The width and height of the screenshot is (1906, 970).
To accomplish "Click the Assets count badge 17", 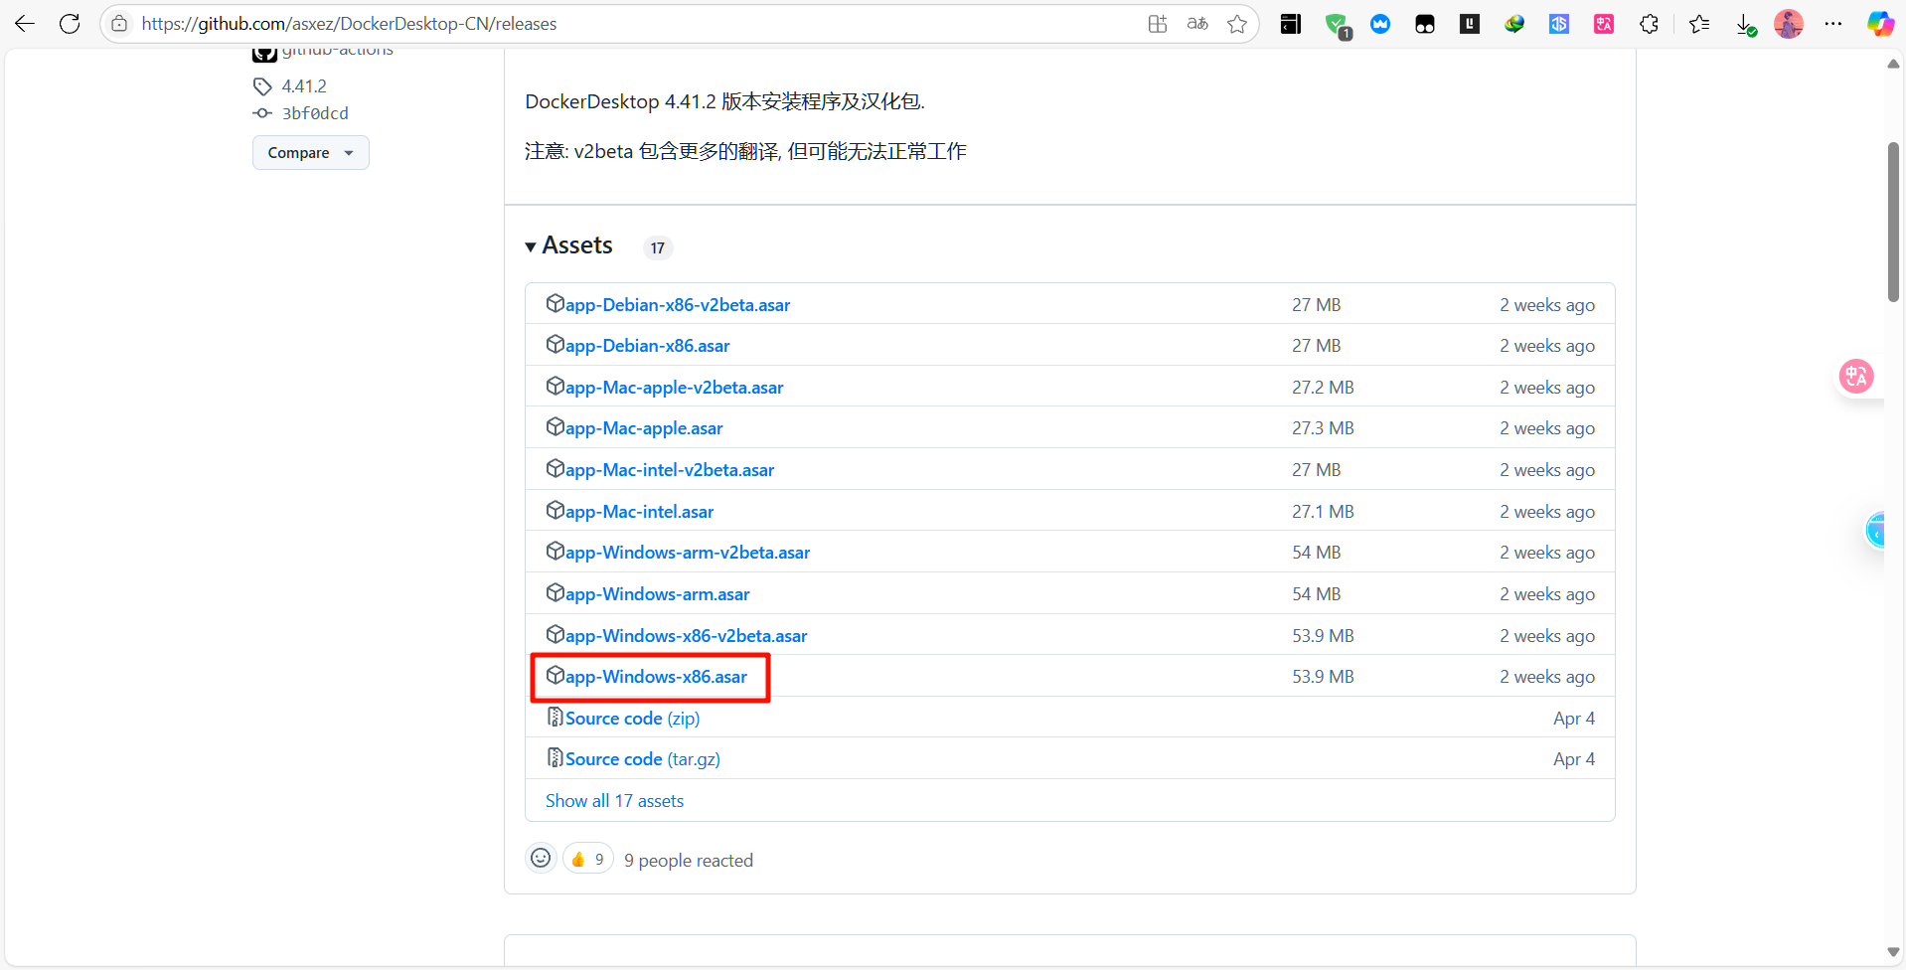I will tap(658, 247).
